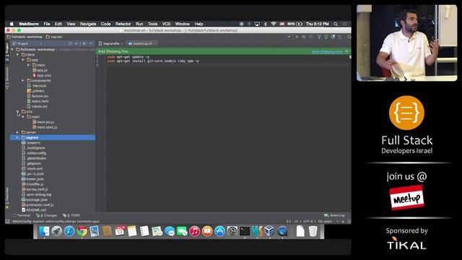This screenshot has height=260, width=462.
Task: Select app.scss in project tree
Action: pos(42,75)
